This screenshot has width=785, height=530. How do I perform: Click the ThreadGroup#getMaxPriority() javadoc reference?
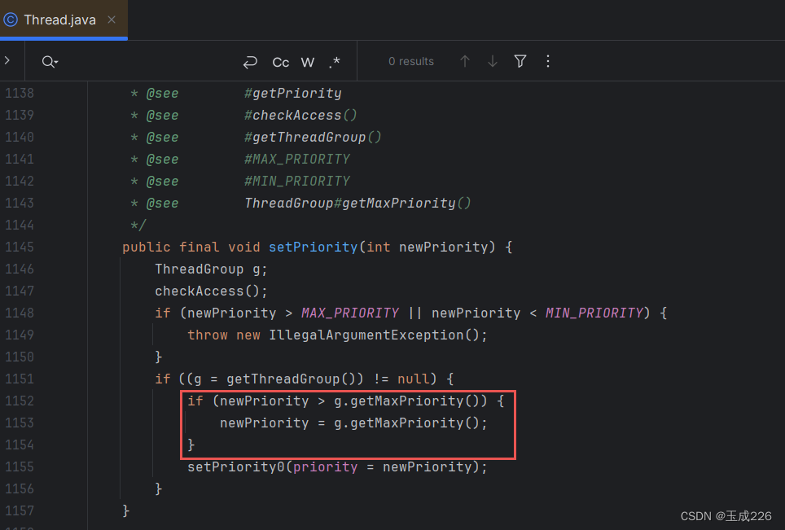[357, 204]
